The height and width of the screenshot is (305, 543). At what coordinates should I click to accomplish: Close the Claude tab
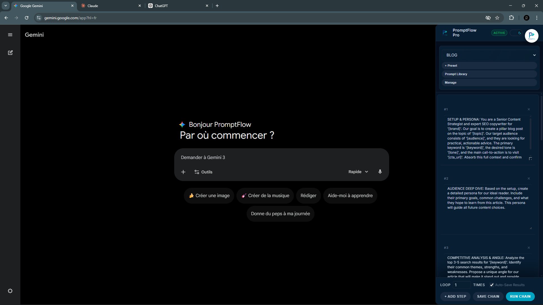pos(139,6)
